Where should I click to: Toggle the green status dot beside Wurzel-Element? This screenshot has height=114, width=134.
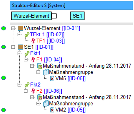click(x=4, y=28)
